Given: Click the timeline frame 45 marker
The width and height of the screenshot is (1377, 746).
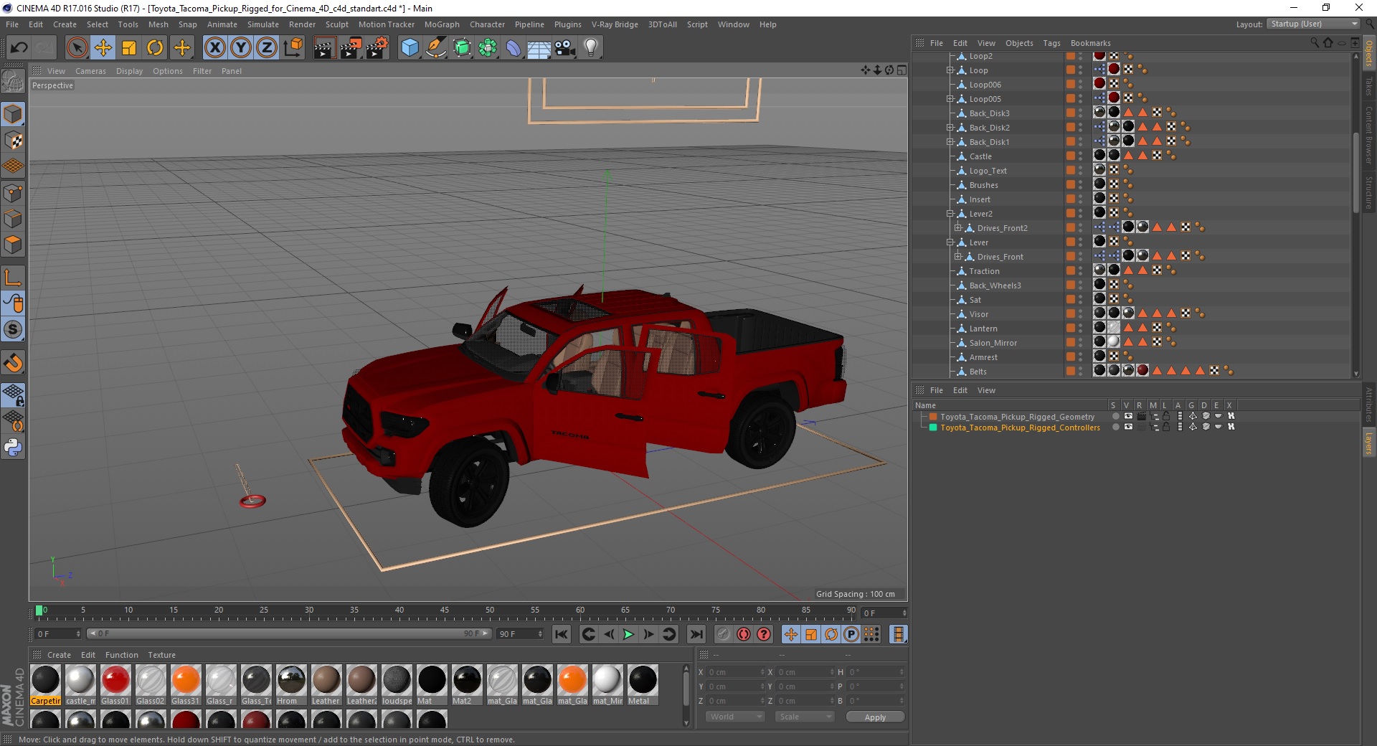Looking at the screenshot, I should 445,611.
